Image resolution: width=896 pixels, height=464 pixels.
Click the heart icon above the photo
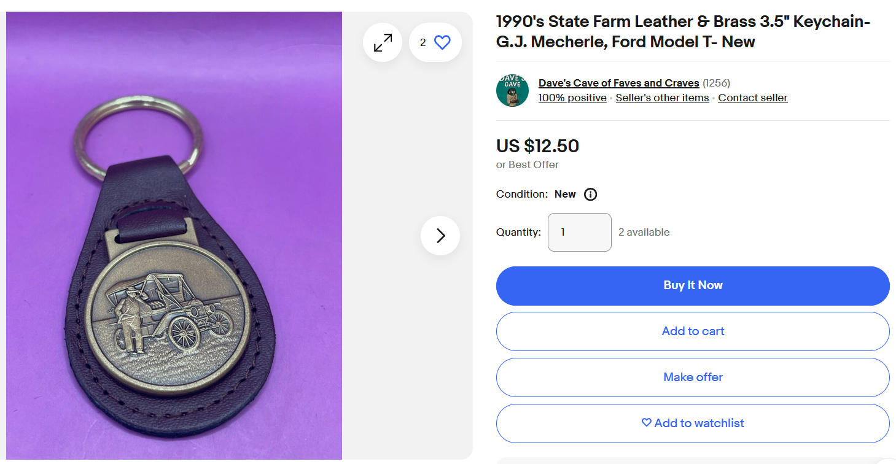(x=442, y=43)
